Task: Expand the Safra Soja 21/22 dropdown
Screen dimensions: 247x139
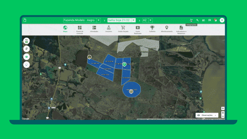Action: [x=134, y=20]
